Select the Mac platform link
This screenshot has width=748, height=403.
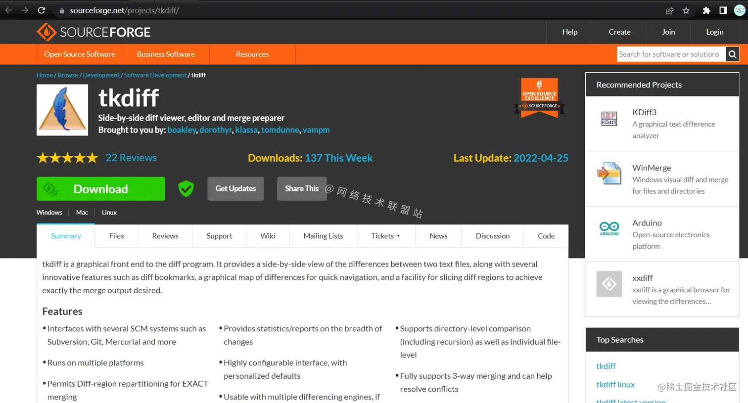[82, 213]
